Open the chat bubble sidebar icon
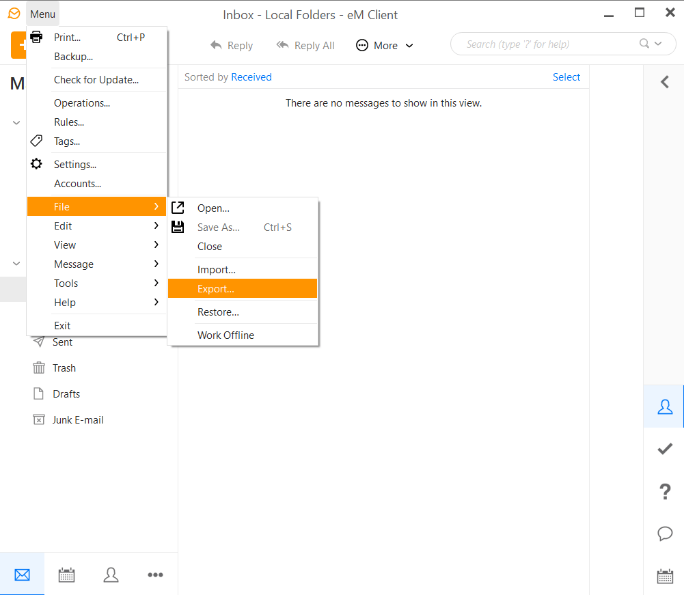The image size is (684, 595). click(x=665, y=534)
